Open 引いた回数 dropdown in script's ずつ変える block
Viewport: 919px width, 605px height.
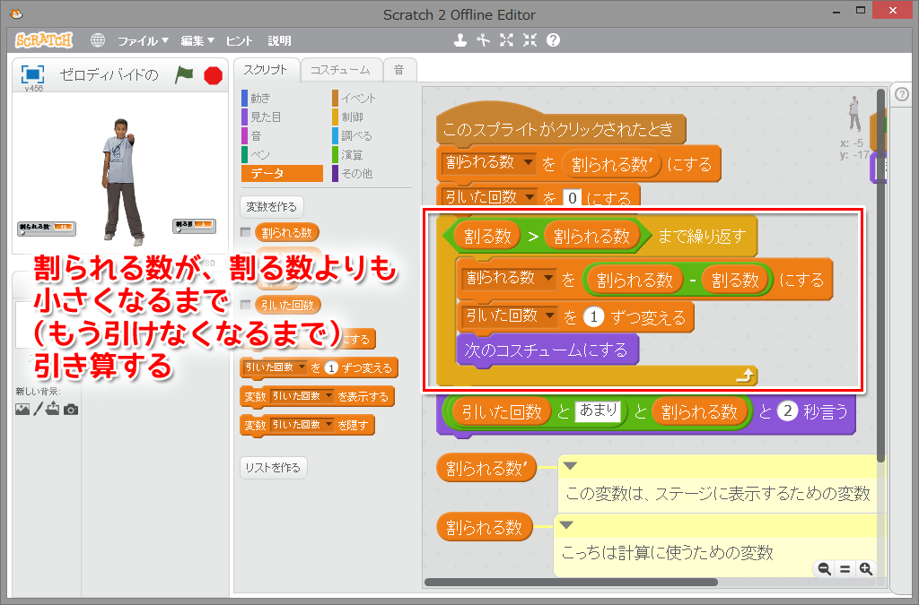click(x=550, y=316)
